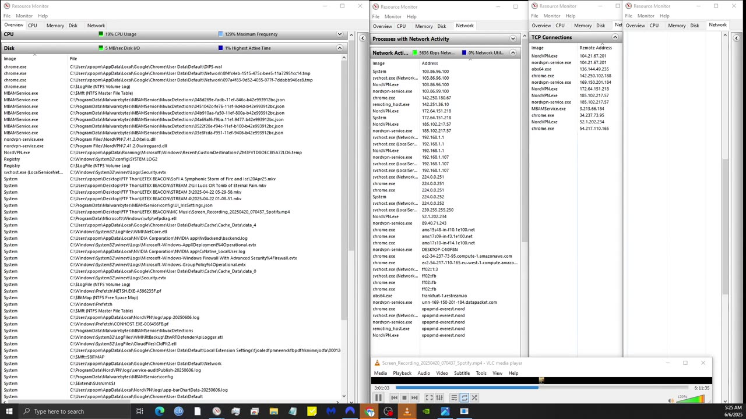Click the VLC previous track button
The height and width of the screenshot is (419, 746).
(394, 398)
